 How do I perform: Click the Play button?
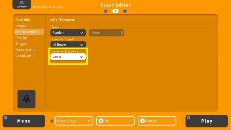[207, 121]
